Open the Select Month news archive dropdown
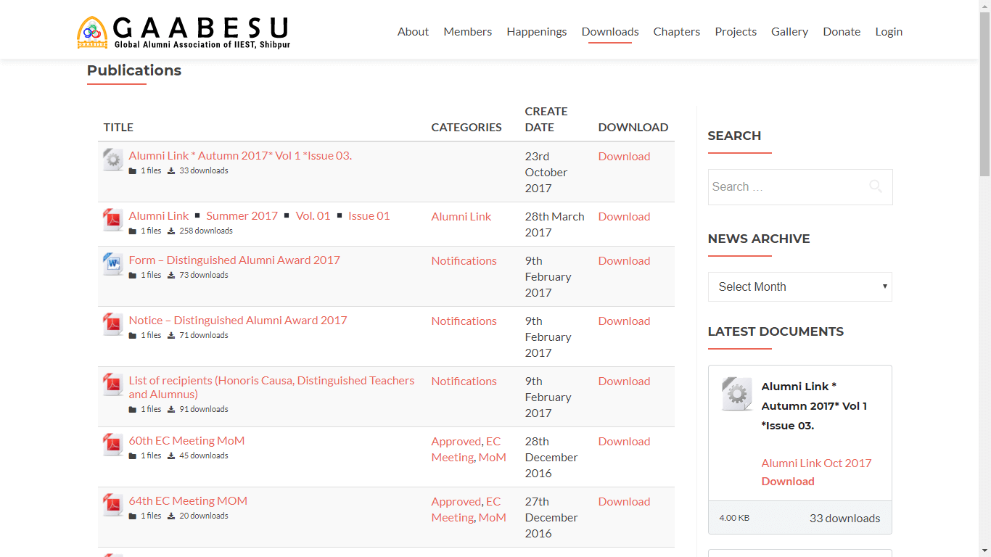This screenshot has width=991, height=557. pos(799,286)
